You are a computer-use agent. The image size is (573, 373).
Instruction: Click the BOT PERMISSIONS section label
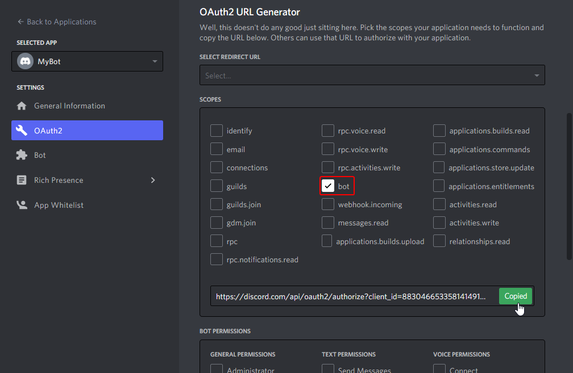click(225, 331)
